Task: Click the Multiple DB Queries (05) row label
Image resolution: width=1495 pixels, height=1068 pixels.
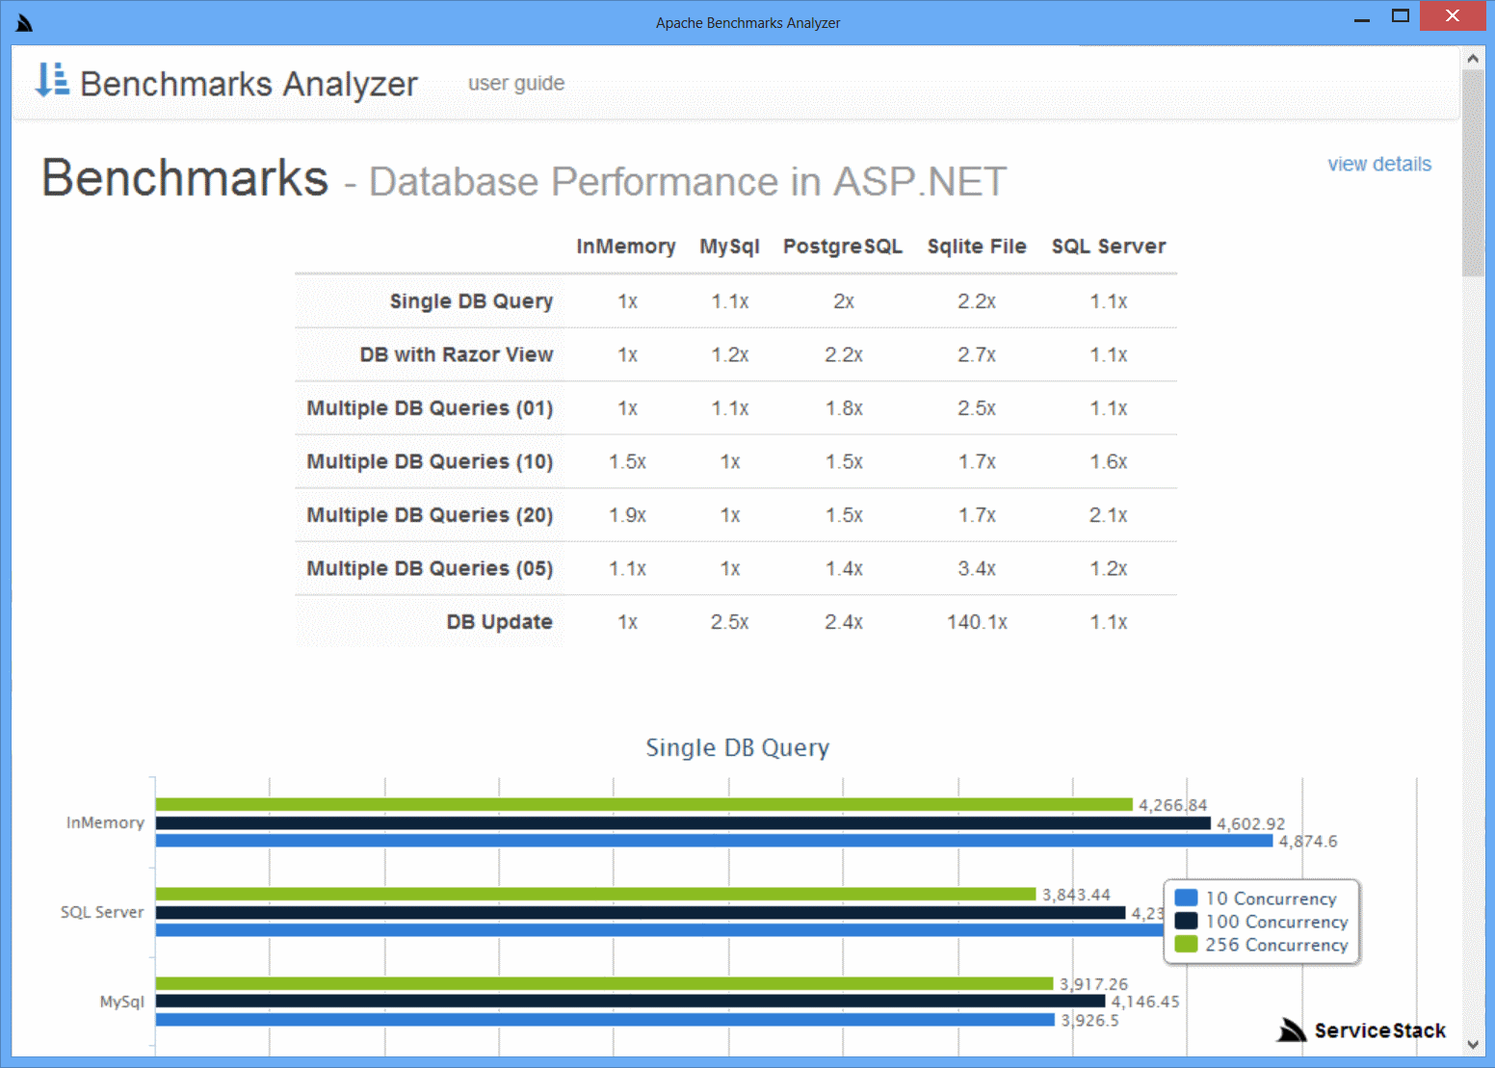Action: tap(430, 568)
